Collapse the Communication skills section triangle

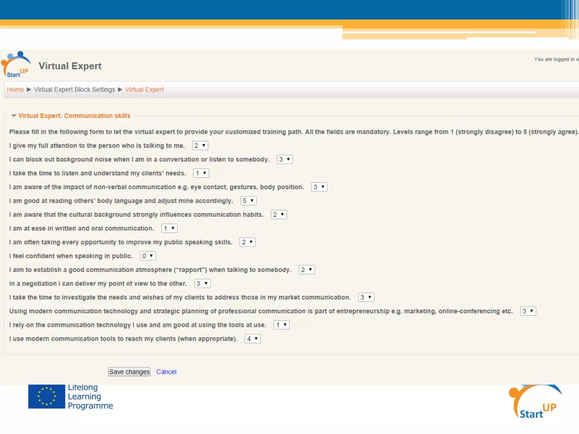tap(14, 116)
